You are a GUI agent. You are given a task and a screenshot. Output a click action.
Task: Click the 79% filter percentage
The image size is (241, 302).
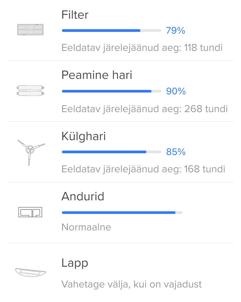[175, 31]
